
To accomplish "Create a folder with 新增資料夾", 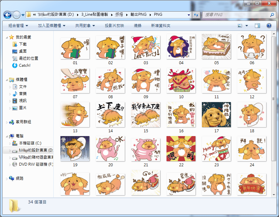I will pyautogui.click(x=160, y=26).
